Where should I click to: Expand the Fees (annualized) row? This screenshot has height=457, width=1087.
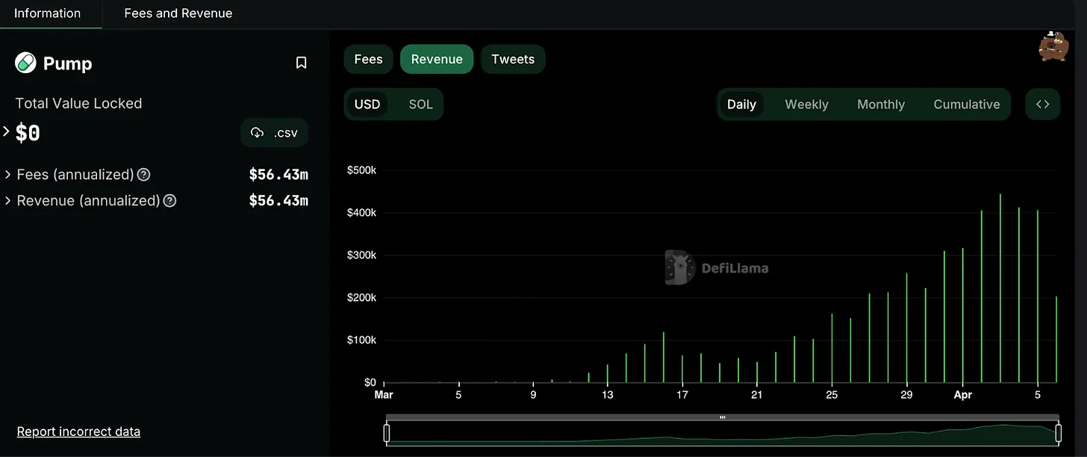click(7, 174)
